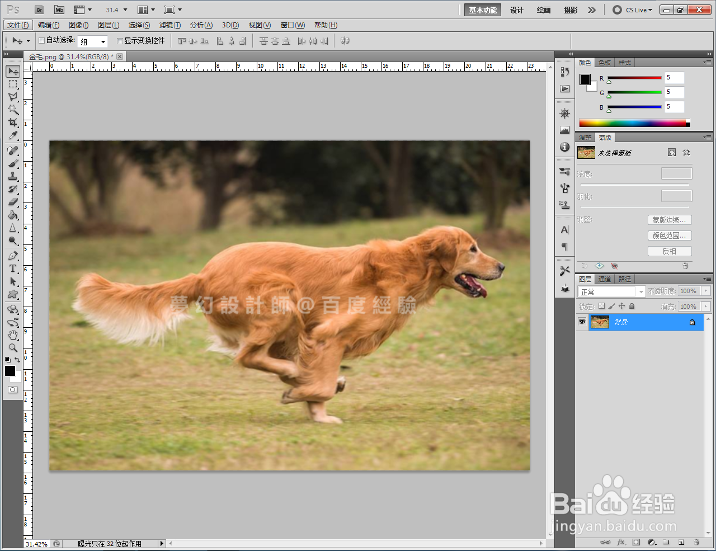
Task: Toggle lock transparent pixels
Action: pos(601,306)
